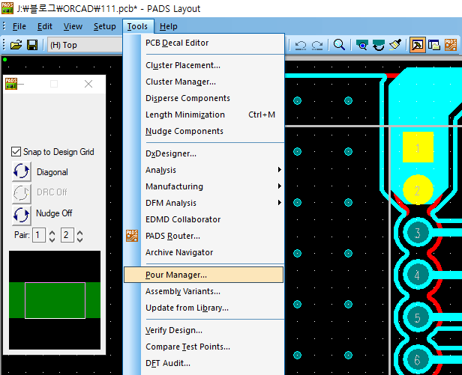Decrease first Pair value with down arrow

52,240
